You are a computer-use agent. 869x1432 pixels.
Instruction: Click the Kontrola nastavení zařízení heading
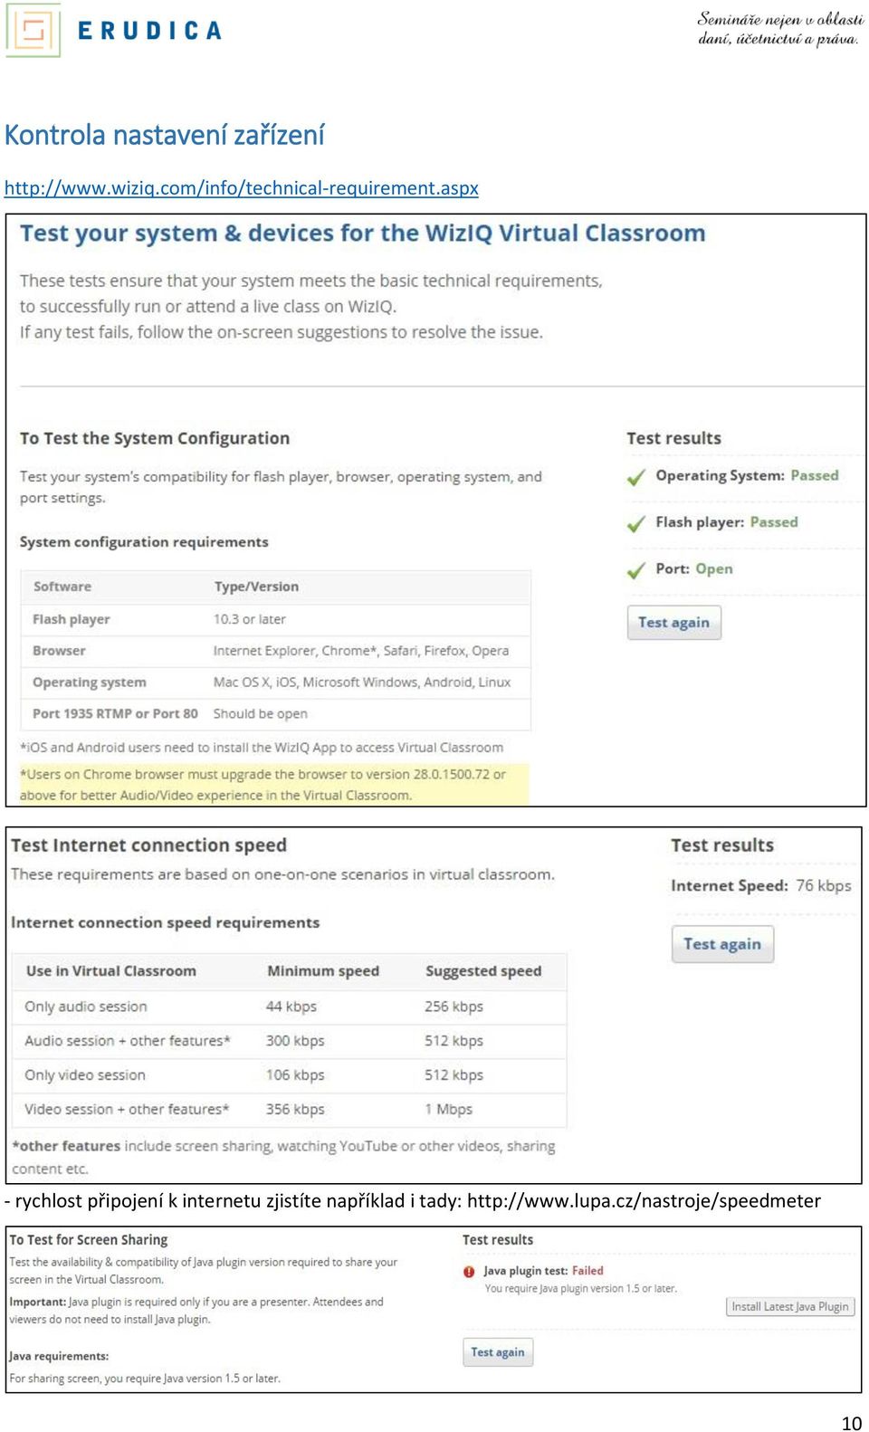coord(164,135)
